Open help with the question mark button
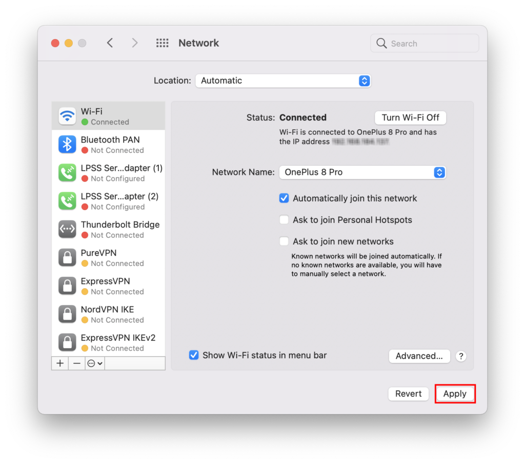 click(x=461, y=356)
